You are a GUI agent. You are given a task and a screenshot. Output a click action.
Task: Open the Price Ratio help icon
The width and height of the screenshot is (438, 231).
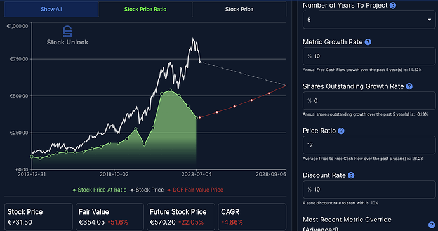pos(341,131)
